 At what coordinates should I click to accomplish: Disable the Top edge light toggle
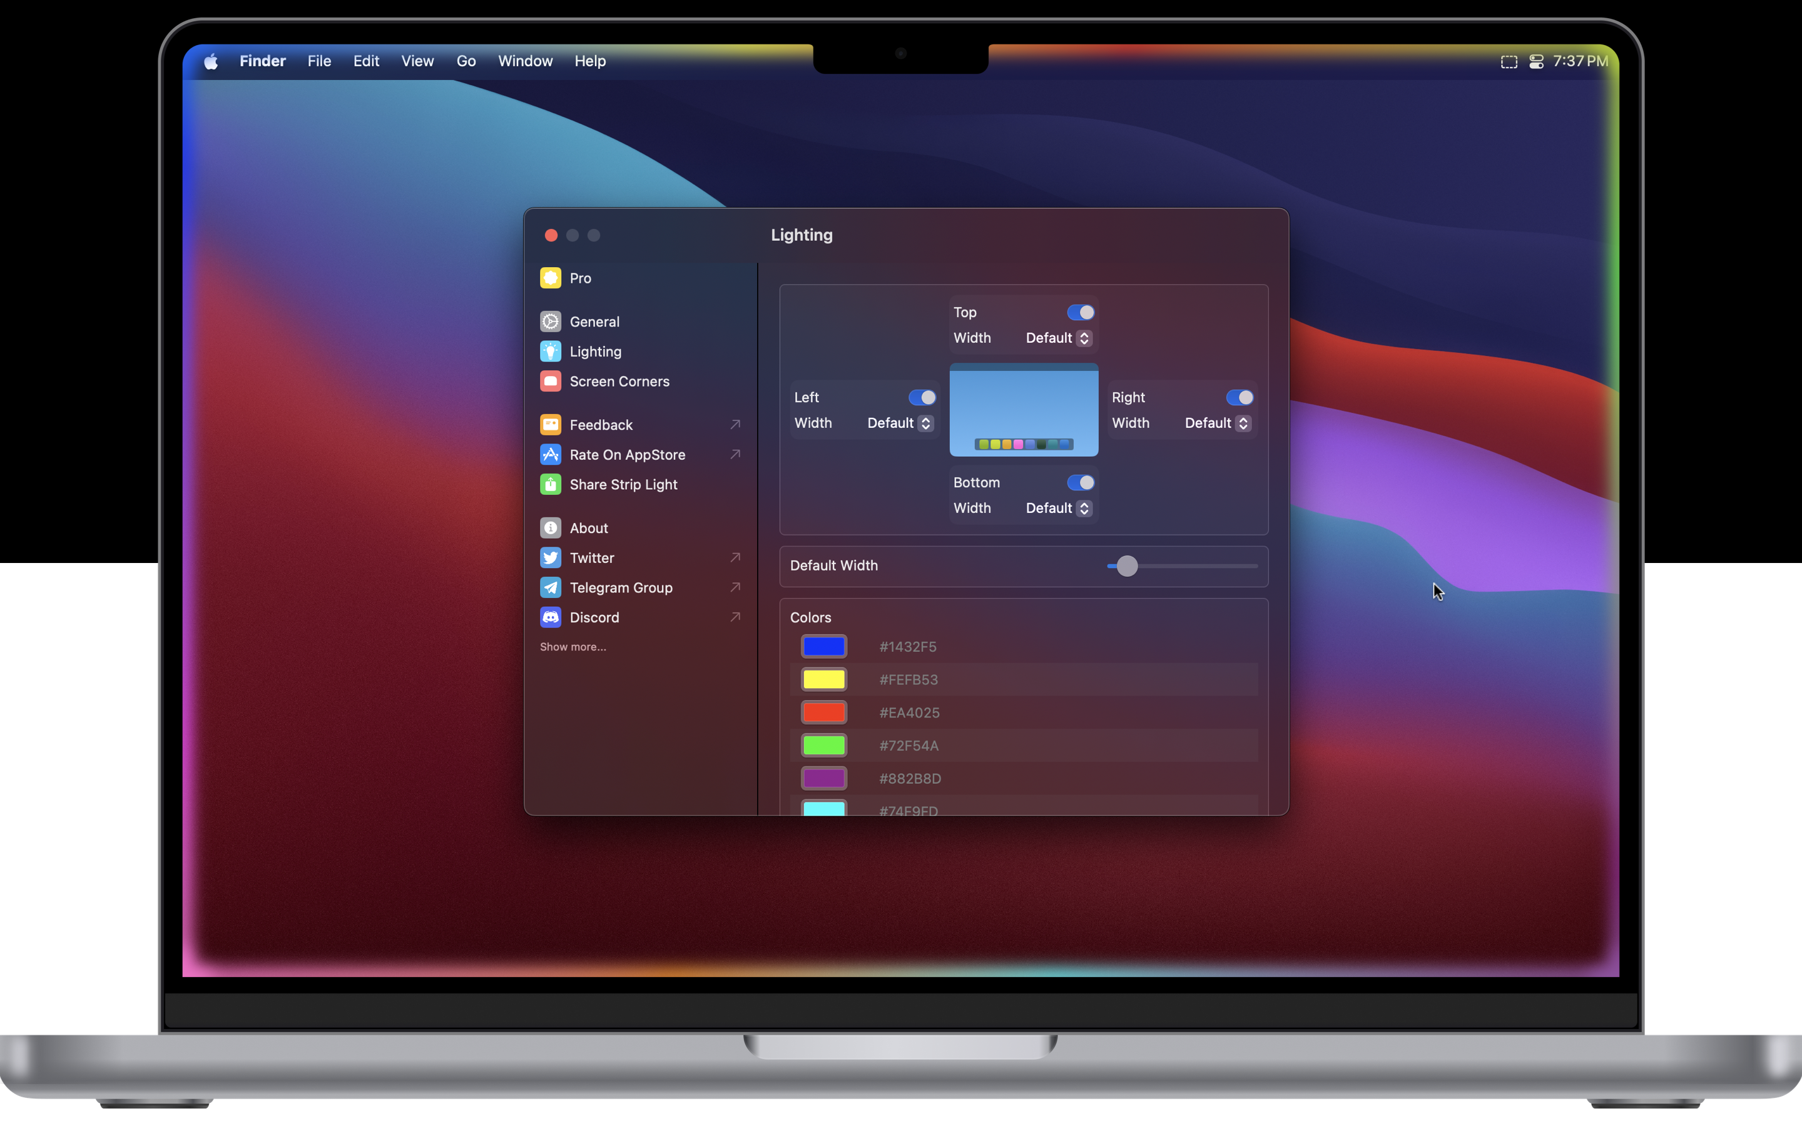point(1081,312)
